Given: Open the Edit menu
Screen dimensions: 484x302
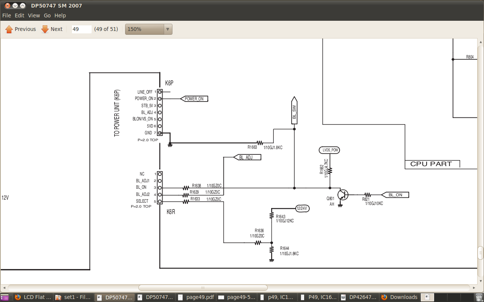Looking at the screenshot, I should (x=19, y=15).
